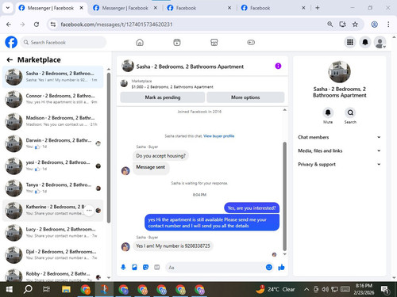
Task: Expand Chat members section
Action: [x=340, y=137]
